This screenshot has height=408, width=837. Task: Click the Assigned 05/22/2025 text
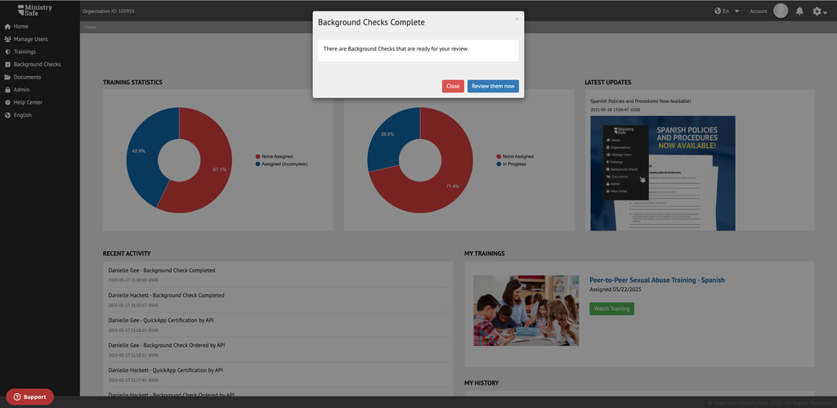615,289
